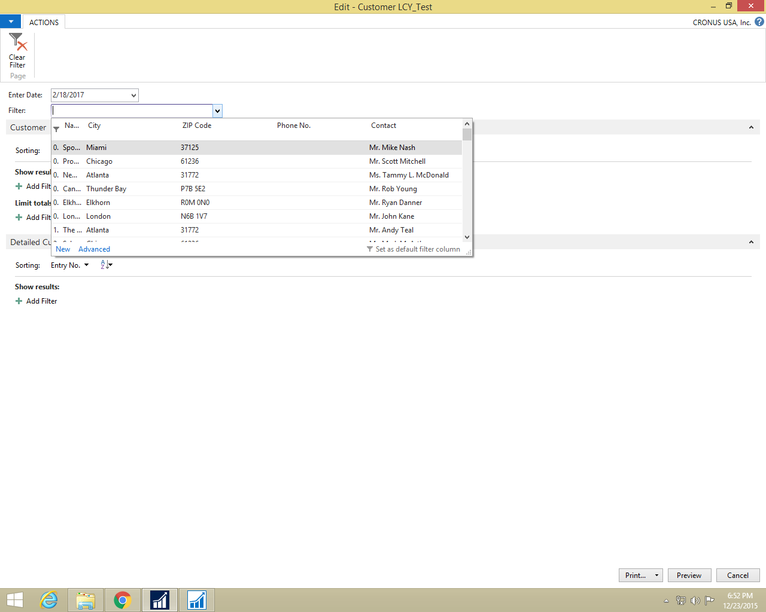
Task: Open the Windows Start button
Action: tap(14, 600)
